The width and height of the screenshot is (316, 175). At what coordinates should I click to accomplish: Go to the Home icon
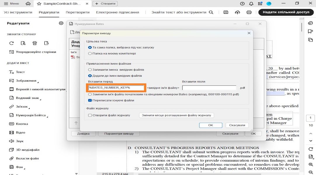(x=28, y=4)
